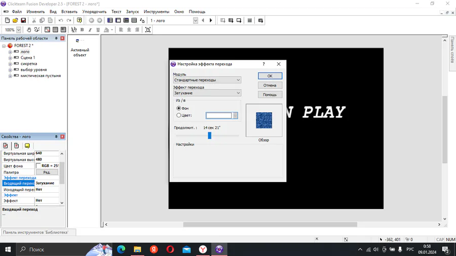Go to next frame arrow
Image resolution: width=456 pixels, height=256 pixels.
[x=211, y=21]
